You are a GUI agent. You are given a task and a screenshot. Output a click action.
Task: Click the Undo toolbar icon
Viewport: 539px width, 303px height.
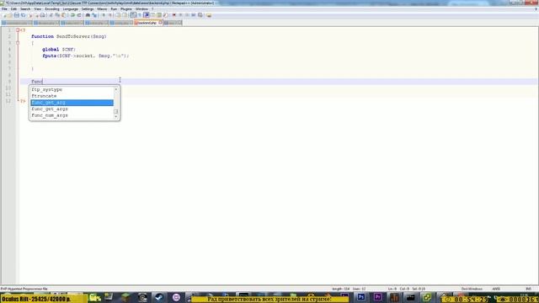click(x=72, y=15)
